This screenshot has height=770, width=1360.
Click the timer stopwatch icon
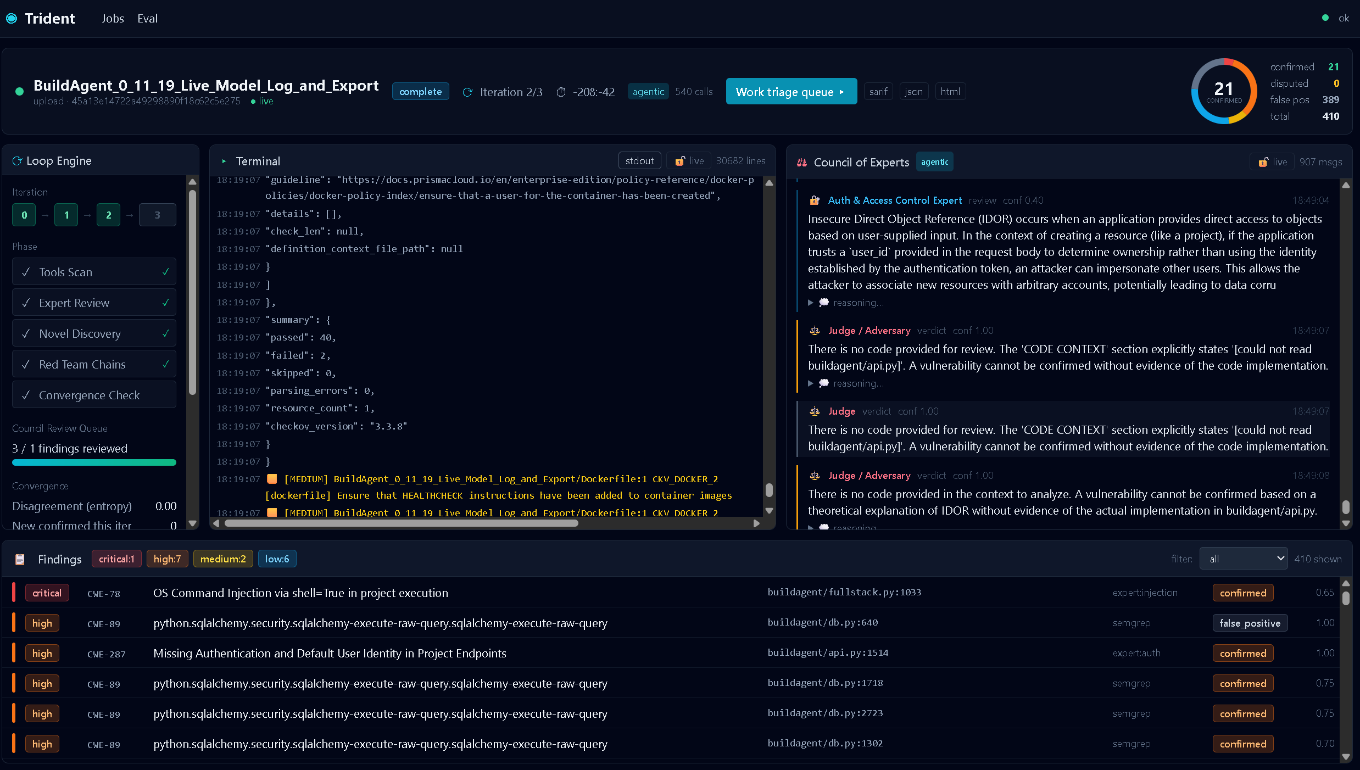click(561, 92)
